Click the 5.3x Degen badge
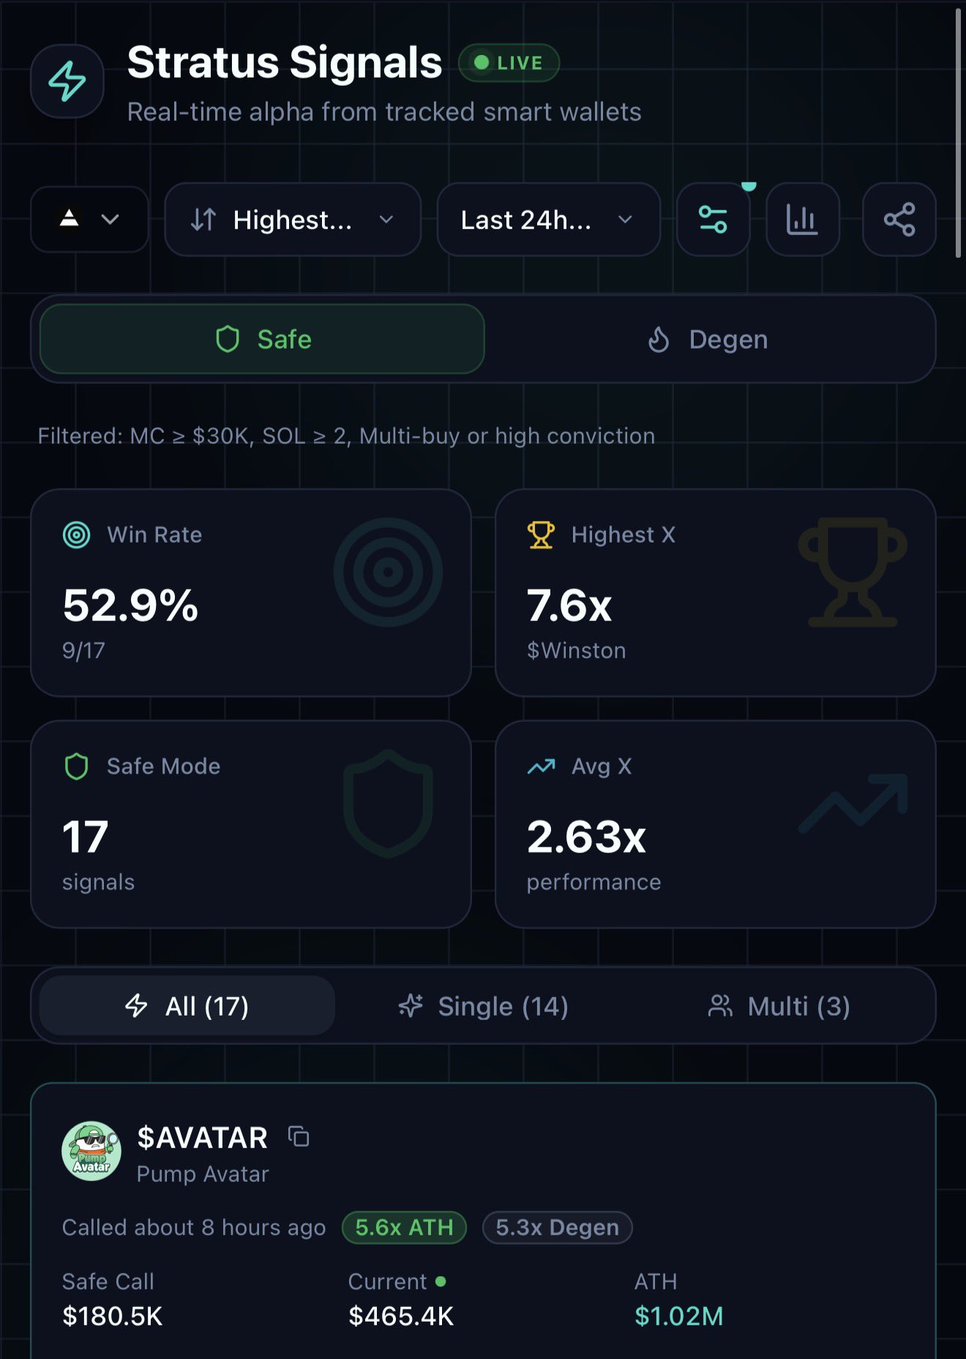966x1359 pixels. [557, 1227]
